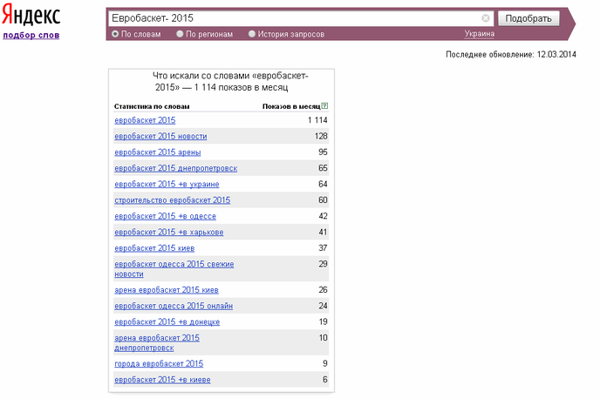The width and height of the screenshot is (600, 399).
Task: Click the евробаскет одесса 2015 онлайн link
Action: (173, 306)
